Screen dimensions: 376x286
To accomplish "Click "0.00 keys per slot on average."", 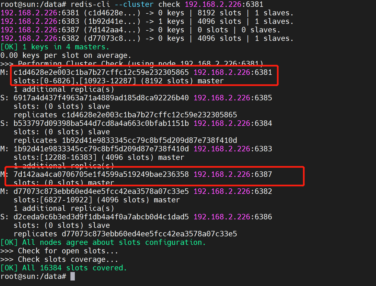I will [66, 55].
